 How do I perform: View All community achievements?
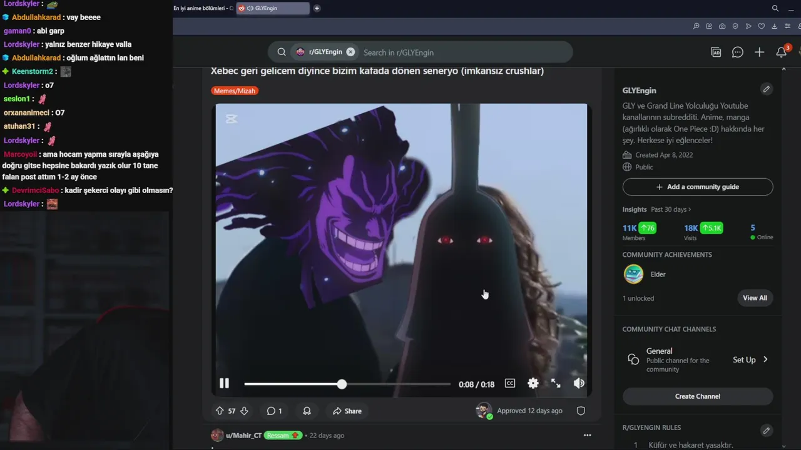(755, 297)
